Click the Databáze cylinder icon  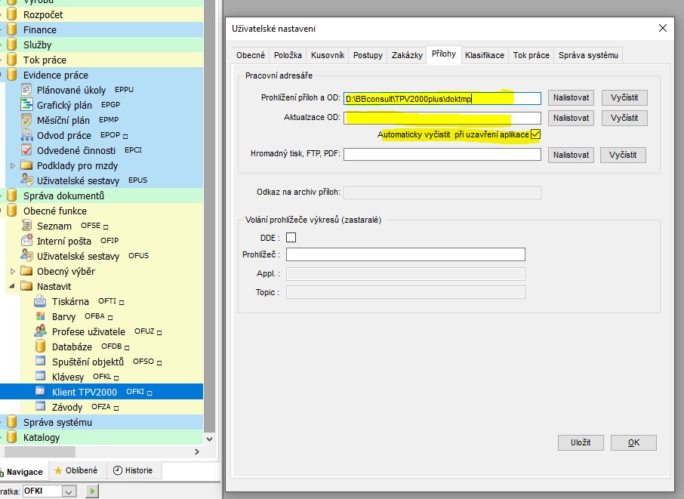point(40,347)
